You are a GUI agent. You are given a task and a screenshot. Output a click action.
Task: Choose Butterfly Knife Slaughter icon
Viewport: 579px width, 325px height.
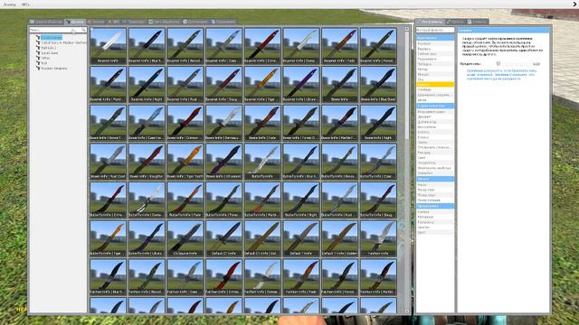378,200
